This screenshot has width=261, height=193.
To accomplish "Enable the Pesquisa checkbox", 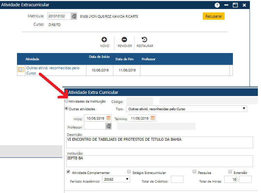I will coord(194,172).
